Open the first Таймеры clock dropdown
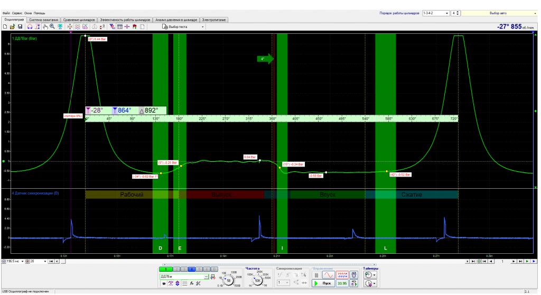The width and height of the screenshot is (541, 295). tap(370, 275)
